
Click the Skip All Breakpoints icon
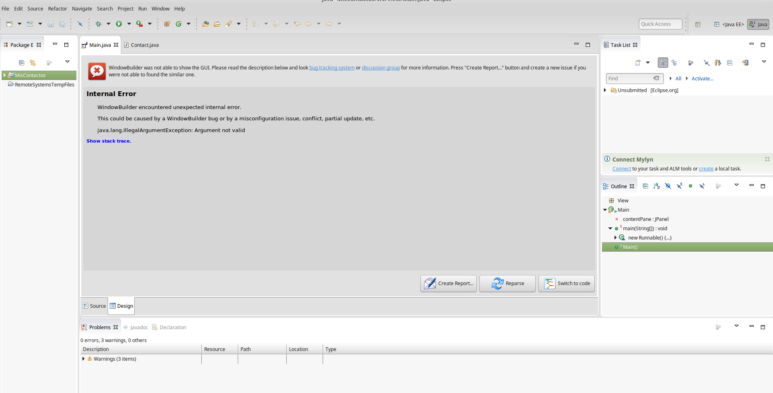(x=80, y=24)
